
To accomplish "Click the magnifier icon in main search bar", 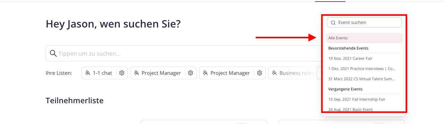I will [x=53, y=53].
